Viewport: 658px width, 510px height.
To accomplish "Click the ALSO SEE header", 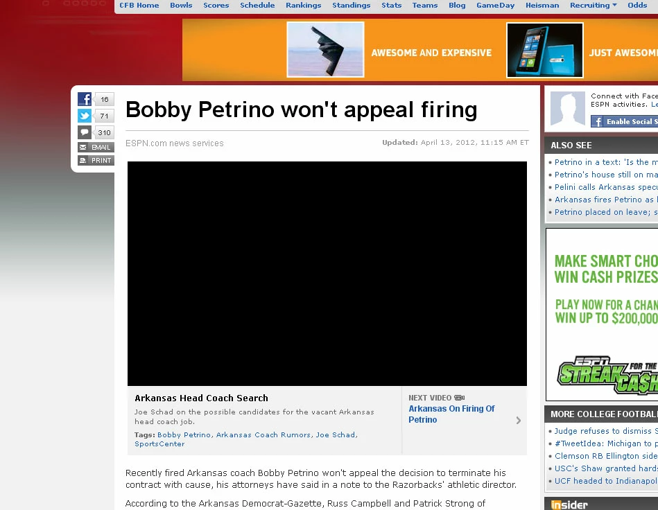I will [571, 145].
